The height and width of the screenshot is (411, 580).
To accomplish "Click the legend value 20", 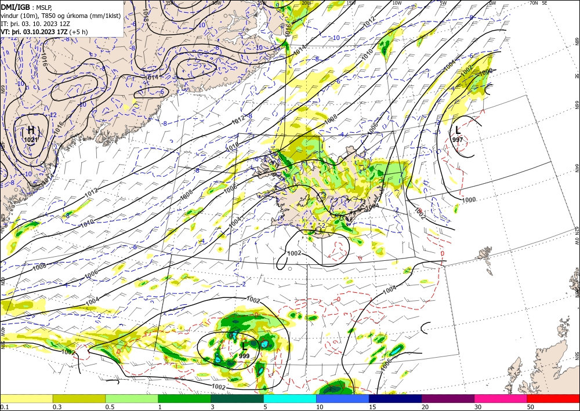I will tap(425, 407).
